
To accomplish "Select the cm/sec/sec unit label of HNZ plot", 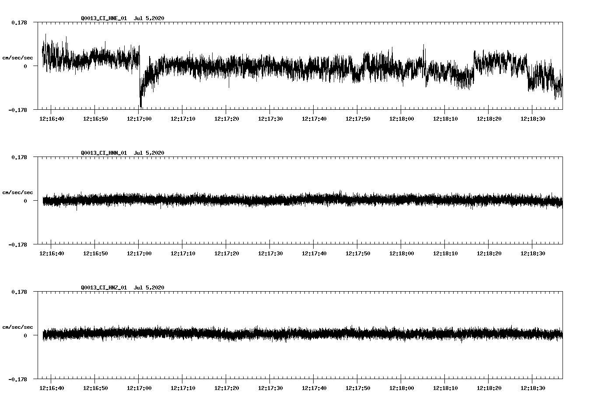I will 17,327.
